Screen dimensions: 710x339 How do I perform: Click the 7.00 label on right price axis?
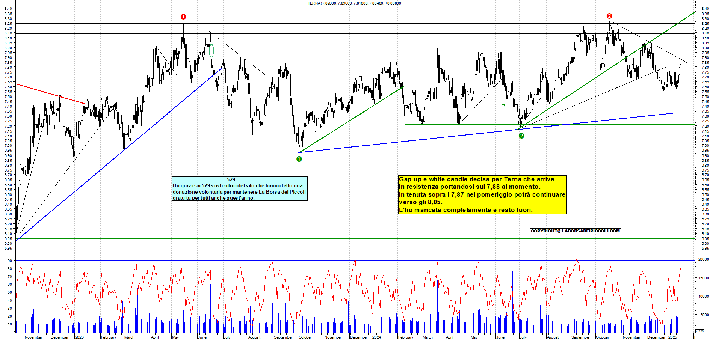pos(705,145)
